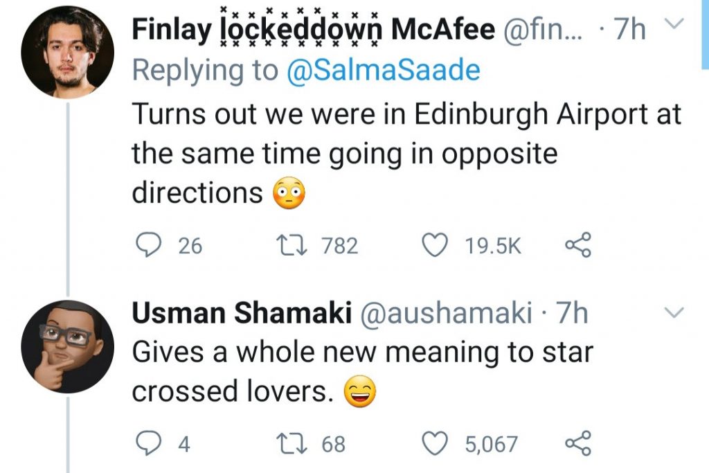
Task: Retweet Usman Shamaki's star crossed lovers tweet
Action: click(x=286, y=443)
